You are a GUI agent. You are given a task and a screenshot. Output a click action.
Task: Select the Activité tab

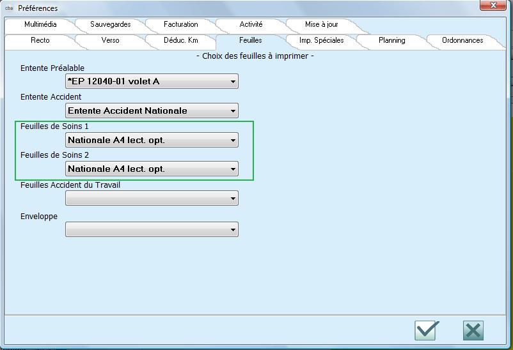[251, 24]
